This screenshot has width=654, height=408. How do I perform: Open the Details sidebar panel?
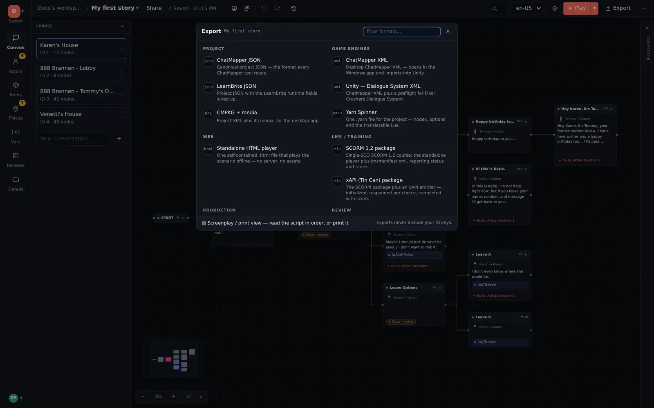[x=16, y=183]
